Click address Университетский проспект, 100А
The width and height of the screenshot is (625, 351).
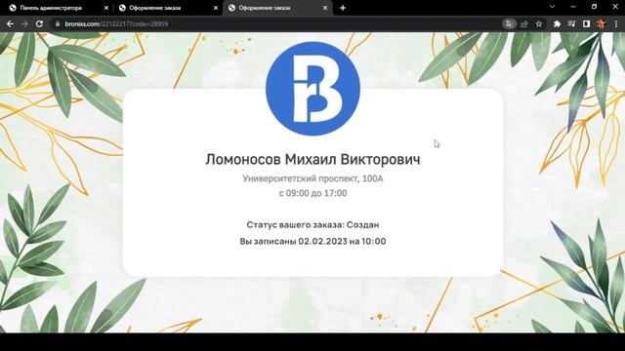(x=312, y=178)
